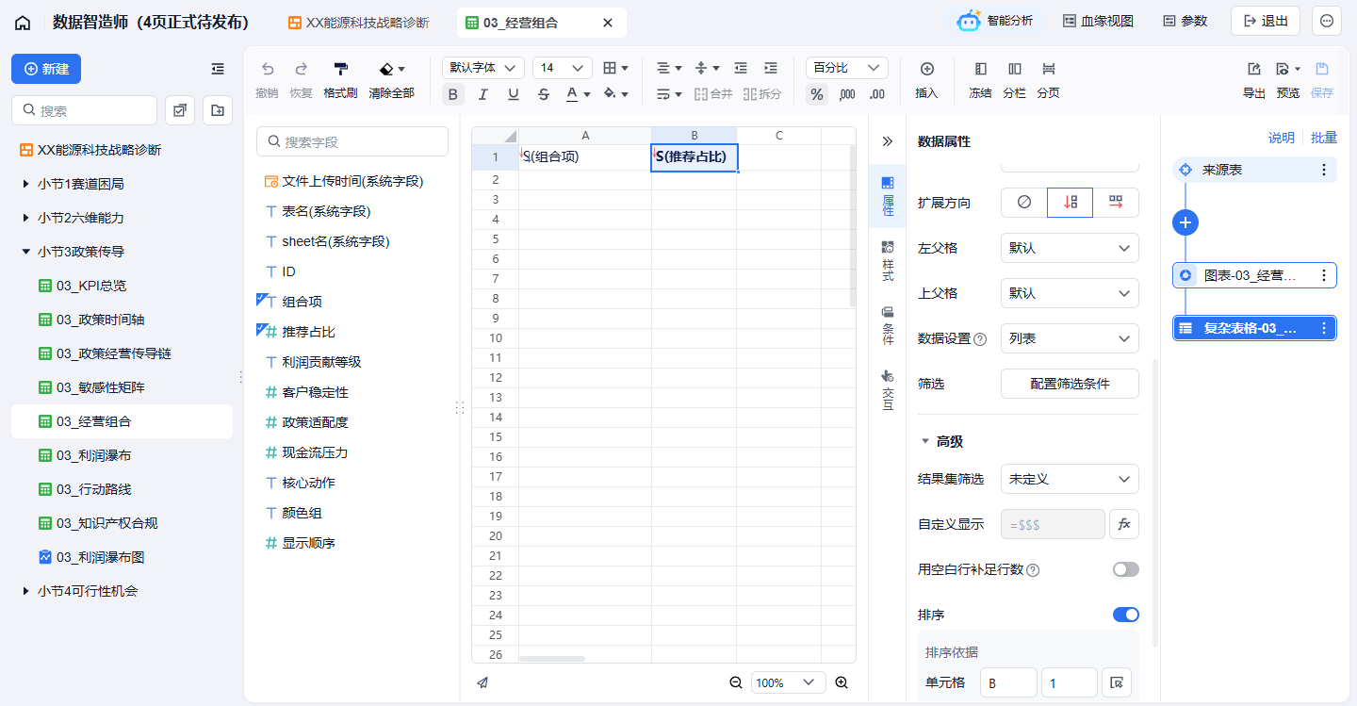
Task: Click the new folder icon beside search
Action: tap(218, 110)
